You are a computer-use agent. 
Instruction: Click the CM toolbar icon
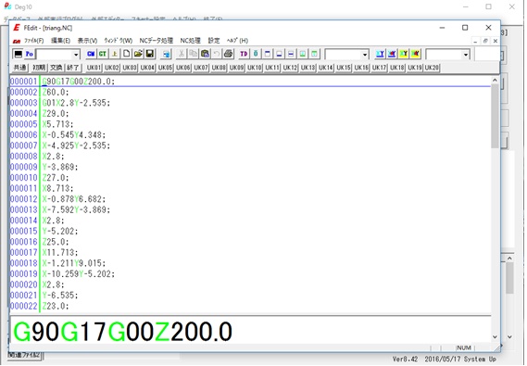(91, 54)
